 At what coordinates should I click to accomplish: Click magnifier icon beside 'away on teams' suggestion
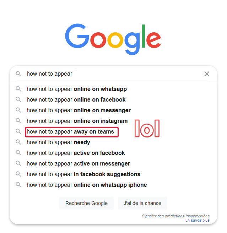pos(18,131)
